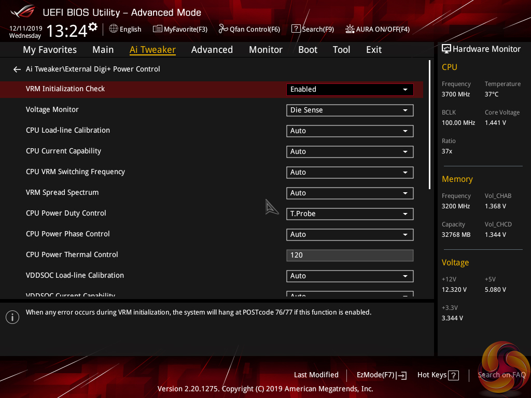531x398 pixels.
Task: Open MyFavorite(F3) folder icon
Action: (158, 29)
